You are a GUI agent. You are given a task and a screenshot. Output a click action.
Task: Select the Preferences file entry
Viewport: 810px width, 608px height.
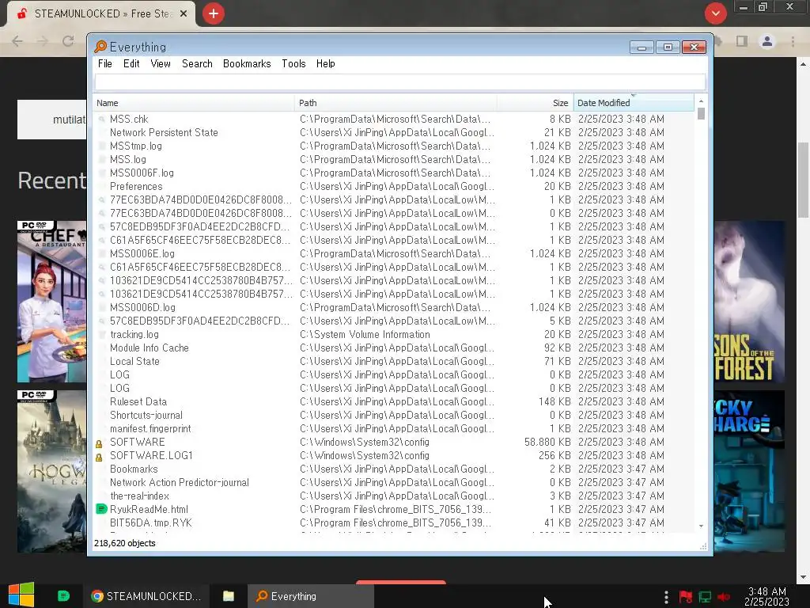click(136, 186)
